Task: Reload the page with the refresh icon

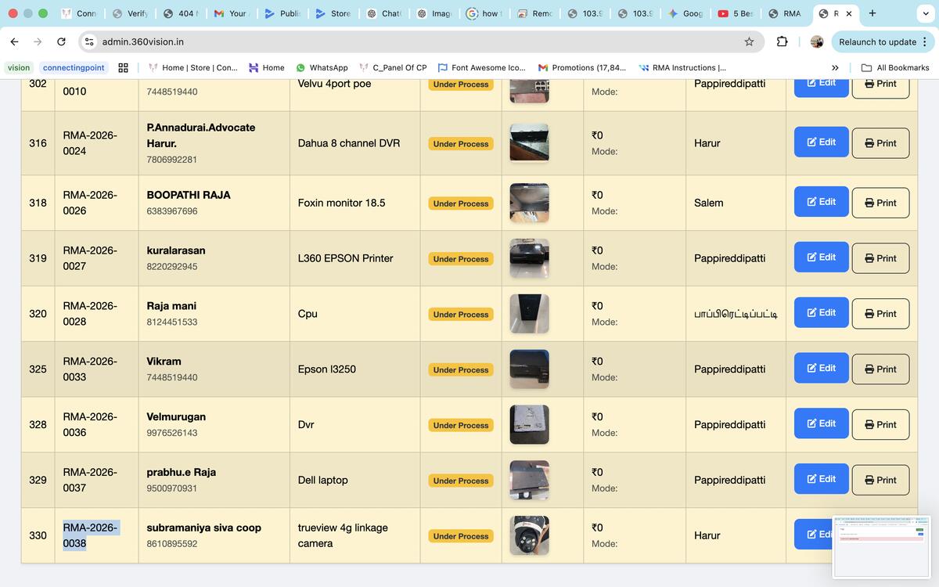Action: pyautogui.click(x=62, y=41)
